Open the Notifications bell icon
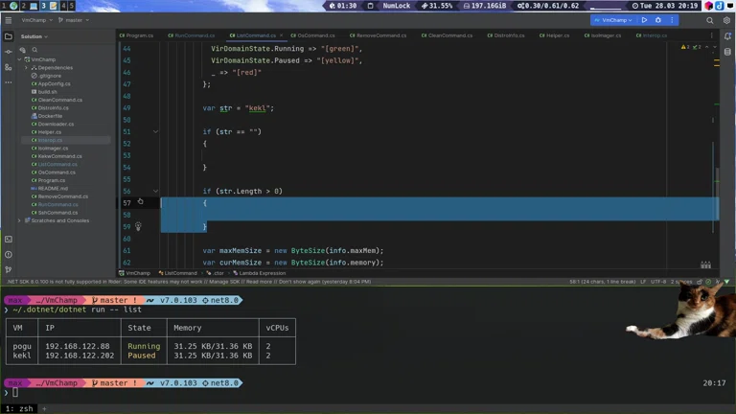The height and width of the screenshot is (414, 736). click(x=727, y=36)
